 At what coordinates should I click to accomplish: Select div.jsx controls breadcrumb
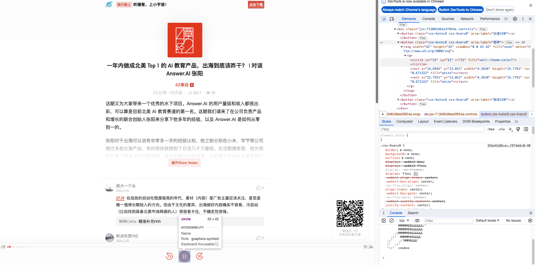pyautogui.click(x=450, y=114)
